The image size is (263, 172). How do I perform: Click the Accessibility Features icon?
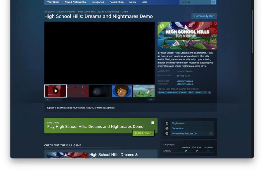167,134
